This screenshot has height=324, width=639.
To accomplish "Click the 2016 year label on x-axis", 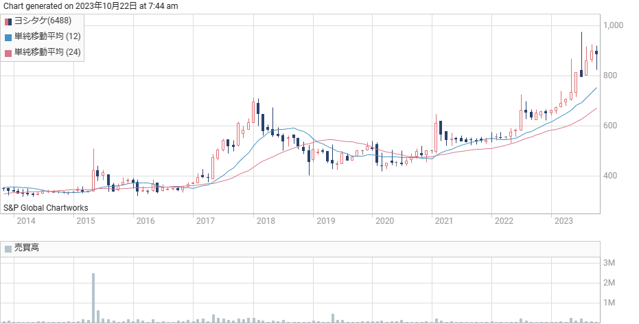I will click(146, 221).
